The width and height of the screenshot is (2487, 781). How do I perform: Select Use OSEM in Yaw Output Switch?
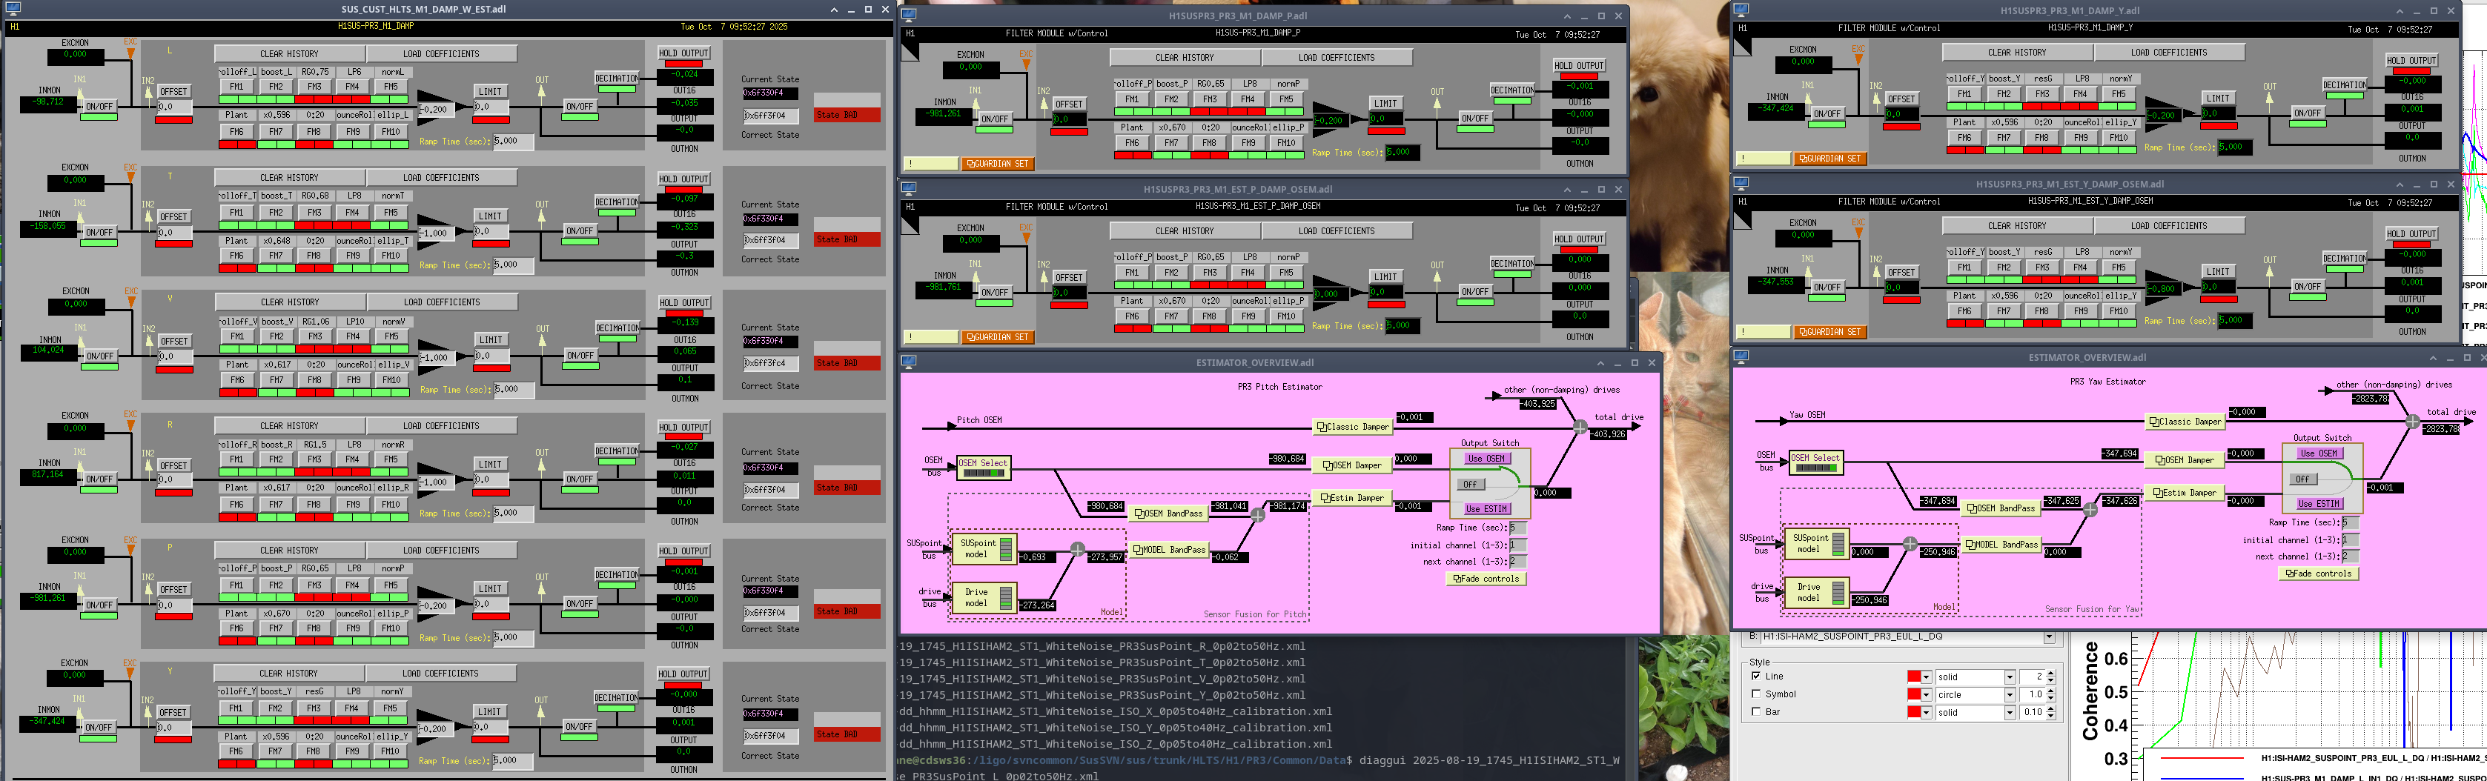[x=2317, y=453]
